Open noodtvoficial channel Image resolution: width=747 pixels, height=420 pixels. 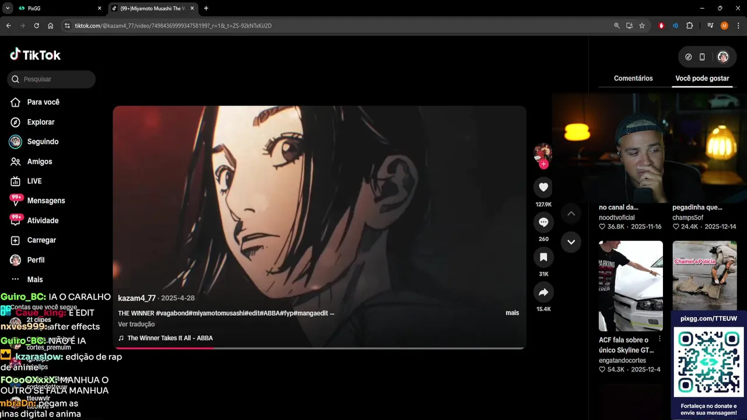coord(617,218)
